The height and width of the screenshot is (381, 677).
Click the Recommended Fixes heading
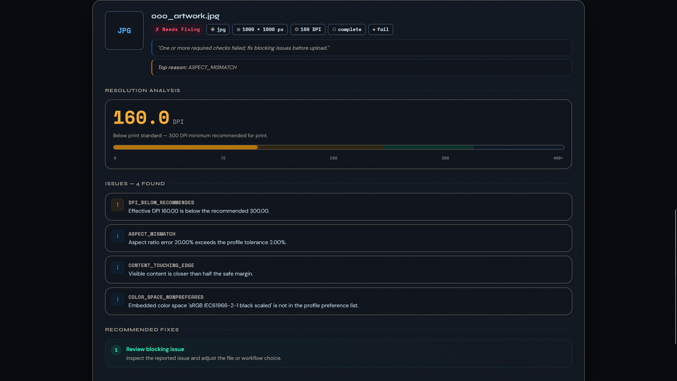tap(142, 330)
